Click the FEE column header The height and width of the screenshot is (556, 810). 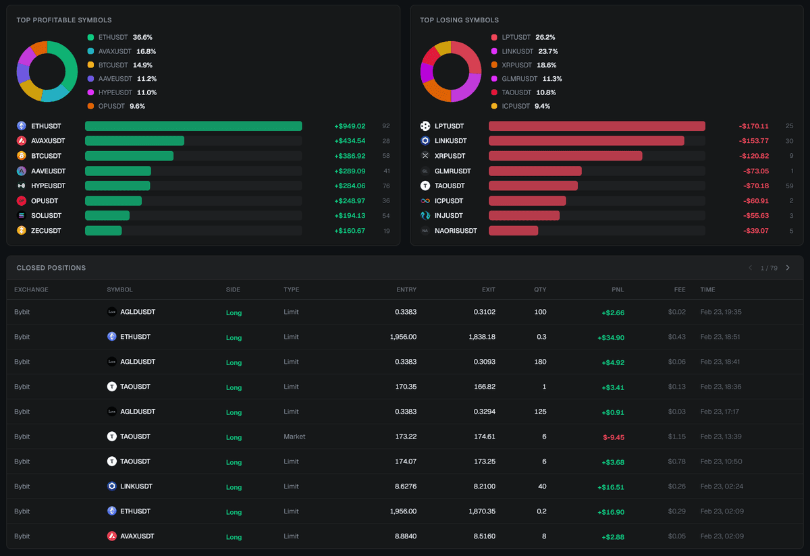[x=680, y=289]
